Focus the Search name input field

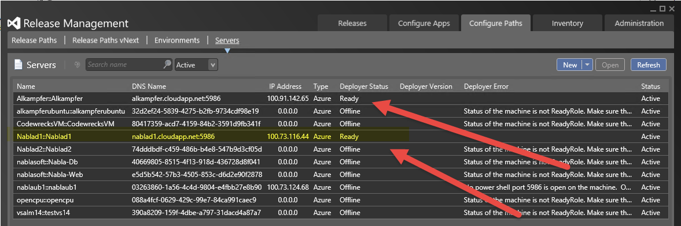[x=124, y=65]
